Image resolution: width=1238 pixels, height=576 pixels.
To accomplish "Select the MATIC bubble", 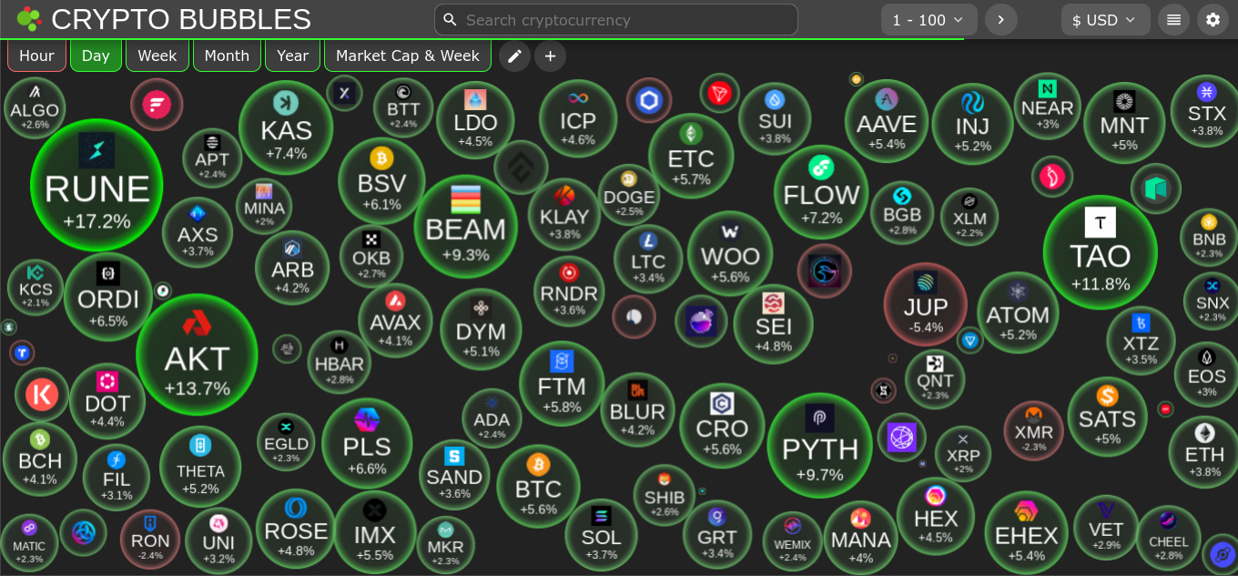I will click(x=29, y=542).
